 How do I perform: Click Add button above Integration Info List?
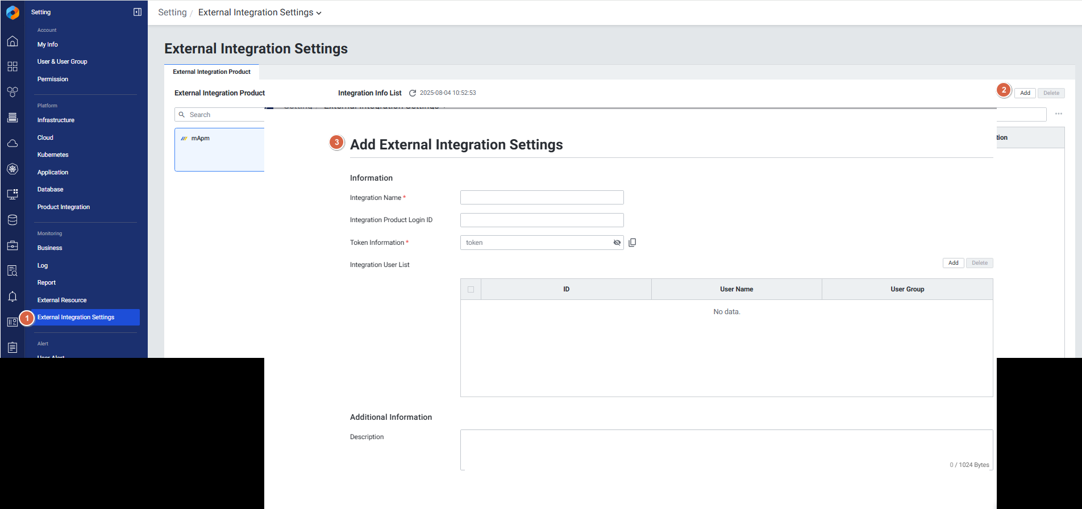tap(1025, 93)
